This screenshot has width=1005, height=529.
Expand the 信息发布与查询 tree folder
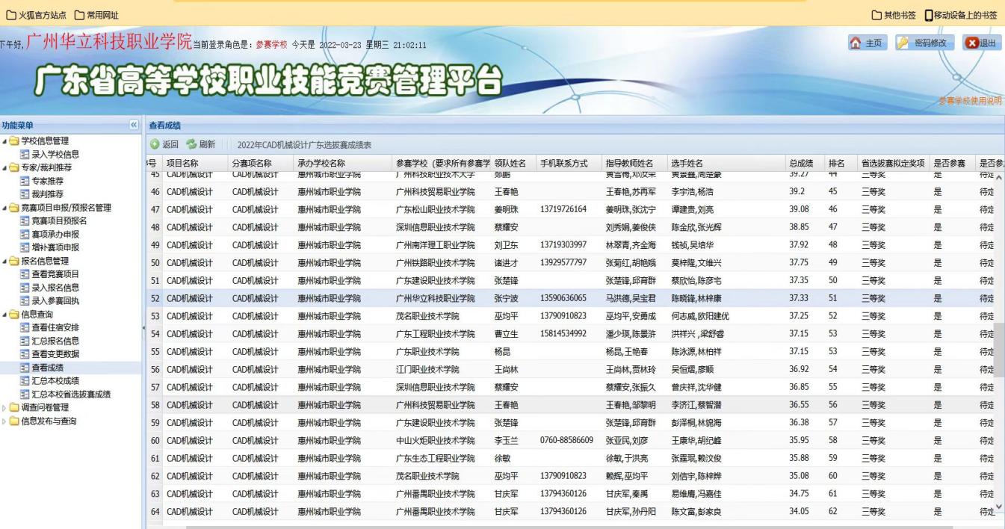point(5,421)
